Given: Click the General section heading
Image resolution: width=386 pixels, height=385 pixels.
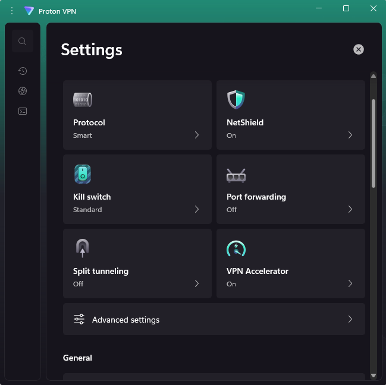Looking at the screenshot, I should click(x=77, y=358).
